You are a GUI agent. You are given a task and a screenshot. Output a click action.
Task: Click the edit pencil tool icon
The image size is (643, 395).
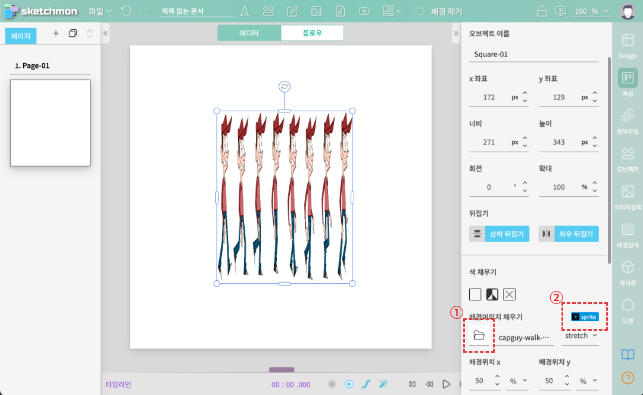292,11
